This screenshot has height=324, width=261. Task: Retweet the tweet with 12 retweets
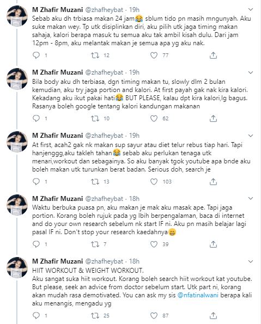click(95, 55)
